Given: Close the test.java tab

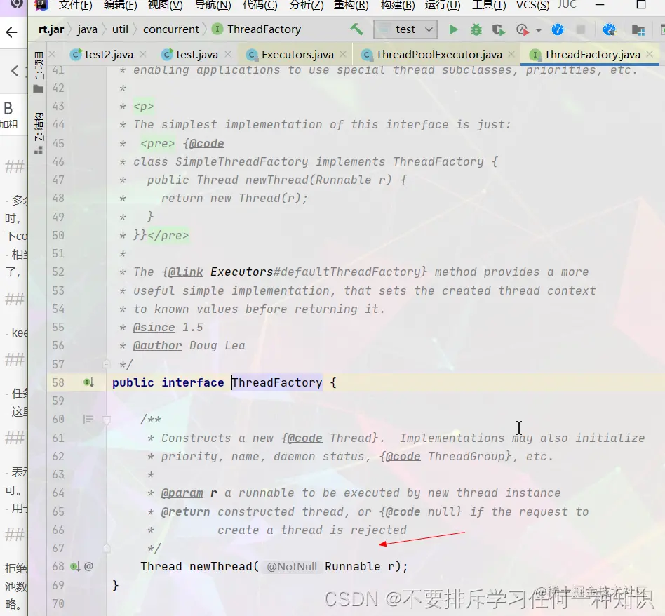Looking at the screenshot, I should point(228,54).
